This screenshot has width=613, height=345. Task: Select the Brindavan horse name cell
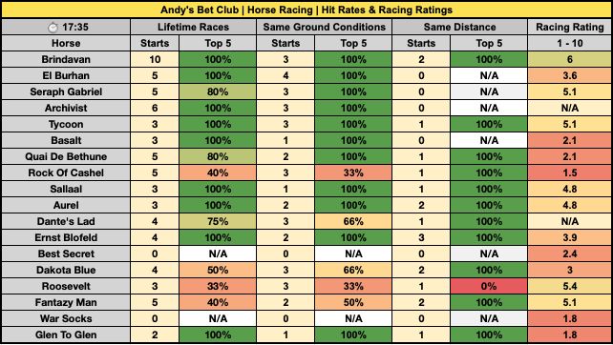point(66,59)
